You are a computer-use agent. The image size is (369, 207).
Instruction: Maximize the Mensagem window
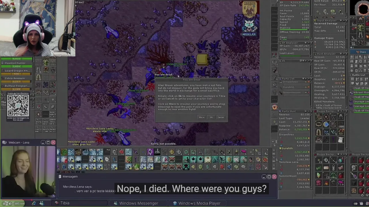pyautogui.click(x=269, y=177)
